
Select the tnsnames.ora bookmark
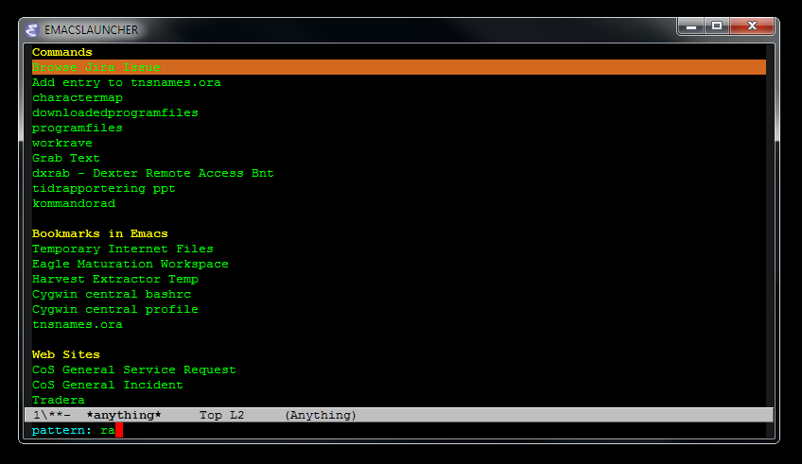tap(78, 324)
